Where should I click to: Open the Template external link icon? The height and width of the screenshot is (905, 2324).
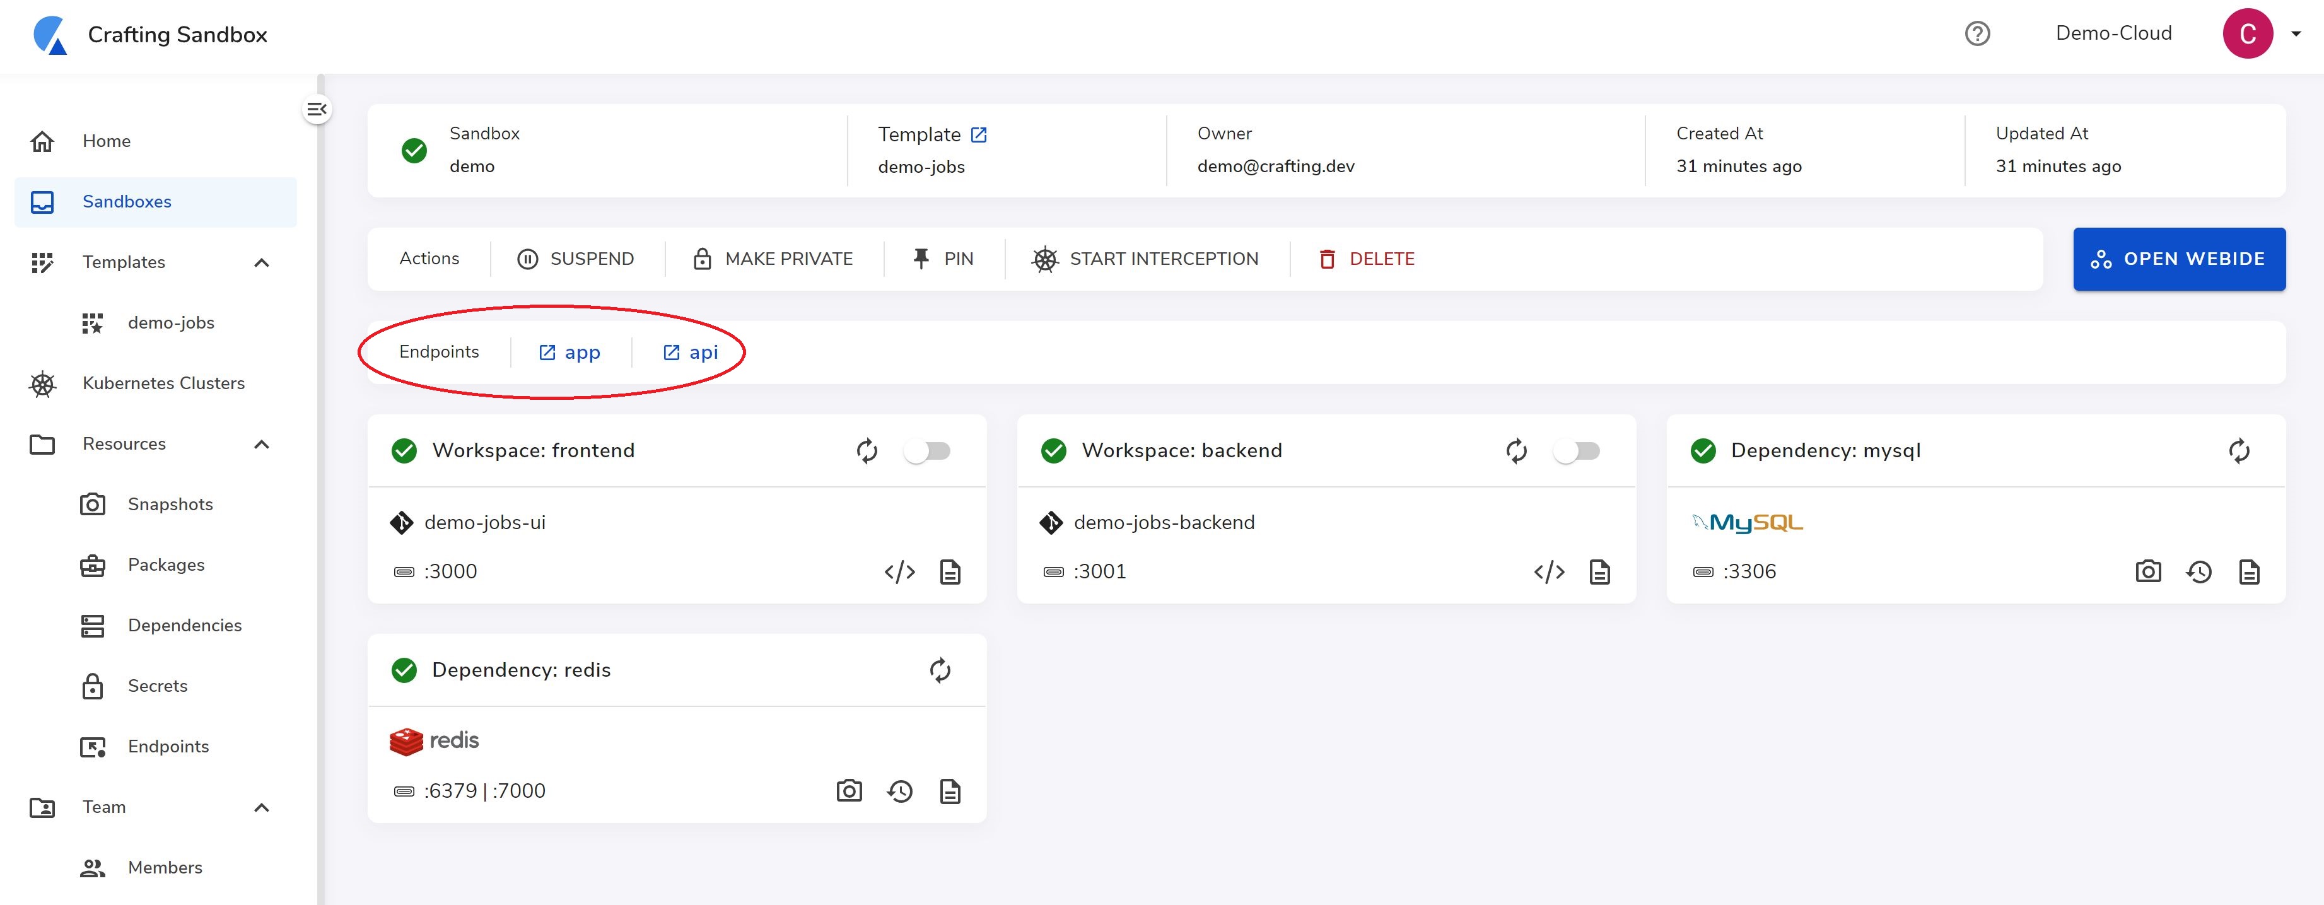(x=979, y=134)
